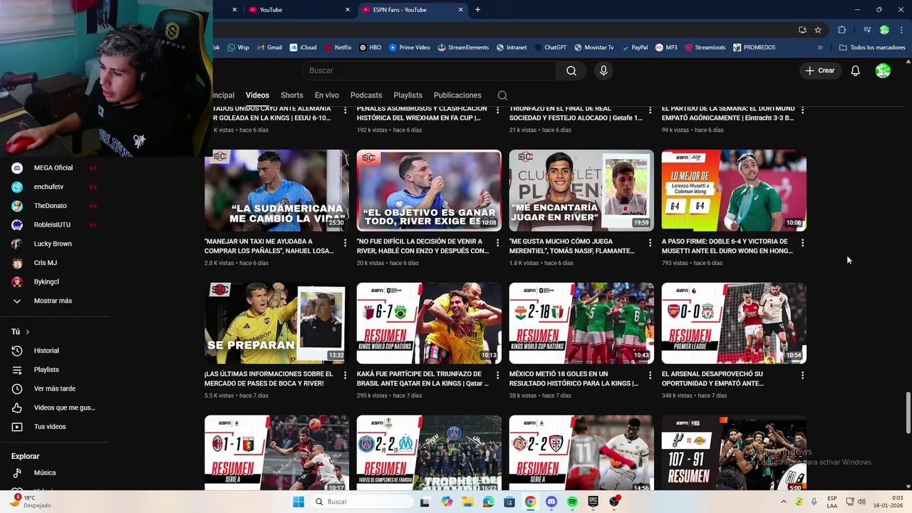Open Netflix bookmark

coord(337,48)
